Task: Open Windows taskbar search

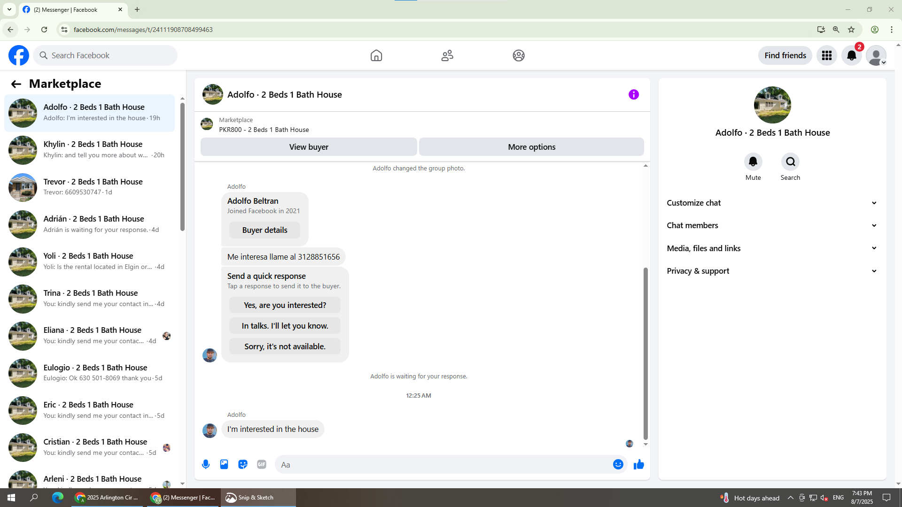Action: point(34,498)
